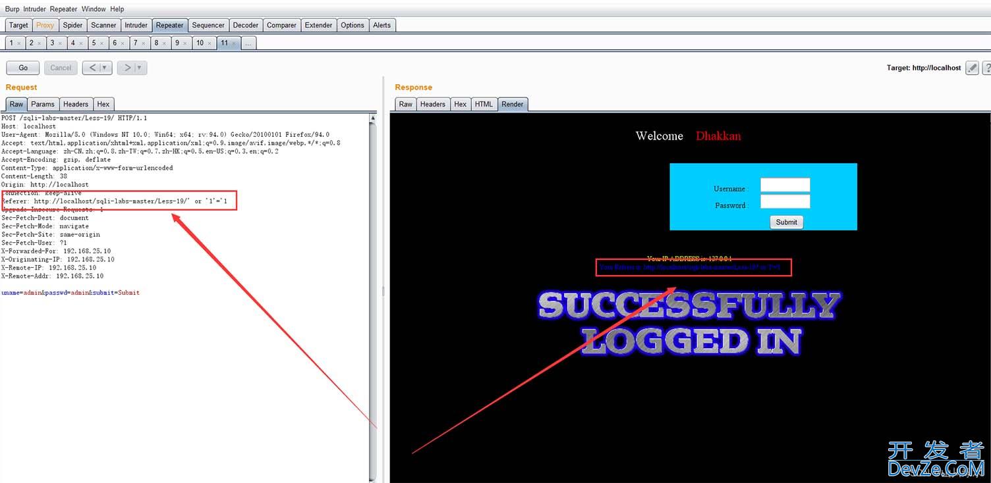Go to the previous request with the back arrow
Viewport: 991px width, 483px height.
pyautogui.click(x=93, y=68)
